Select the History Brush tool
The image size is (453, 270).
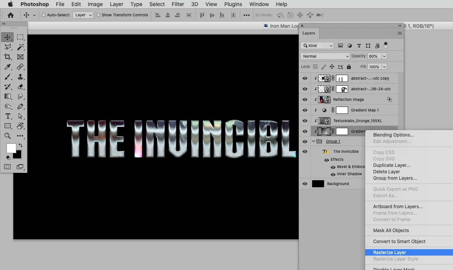click(8, 87)
